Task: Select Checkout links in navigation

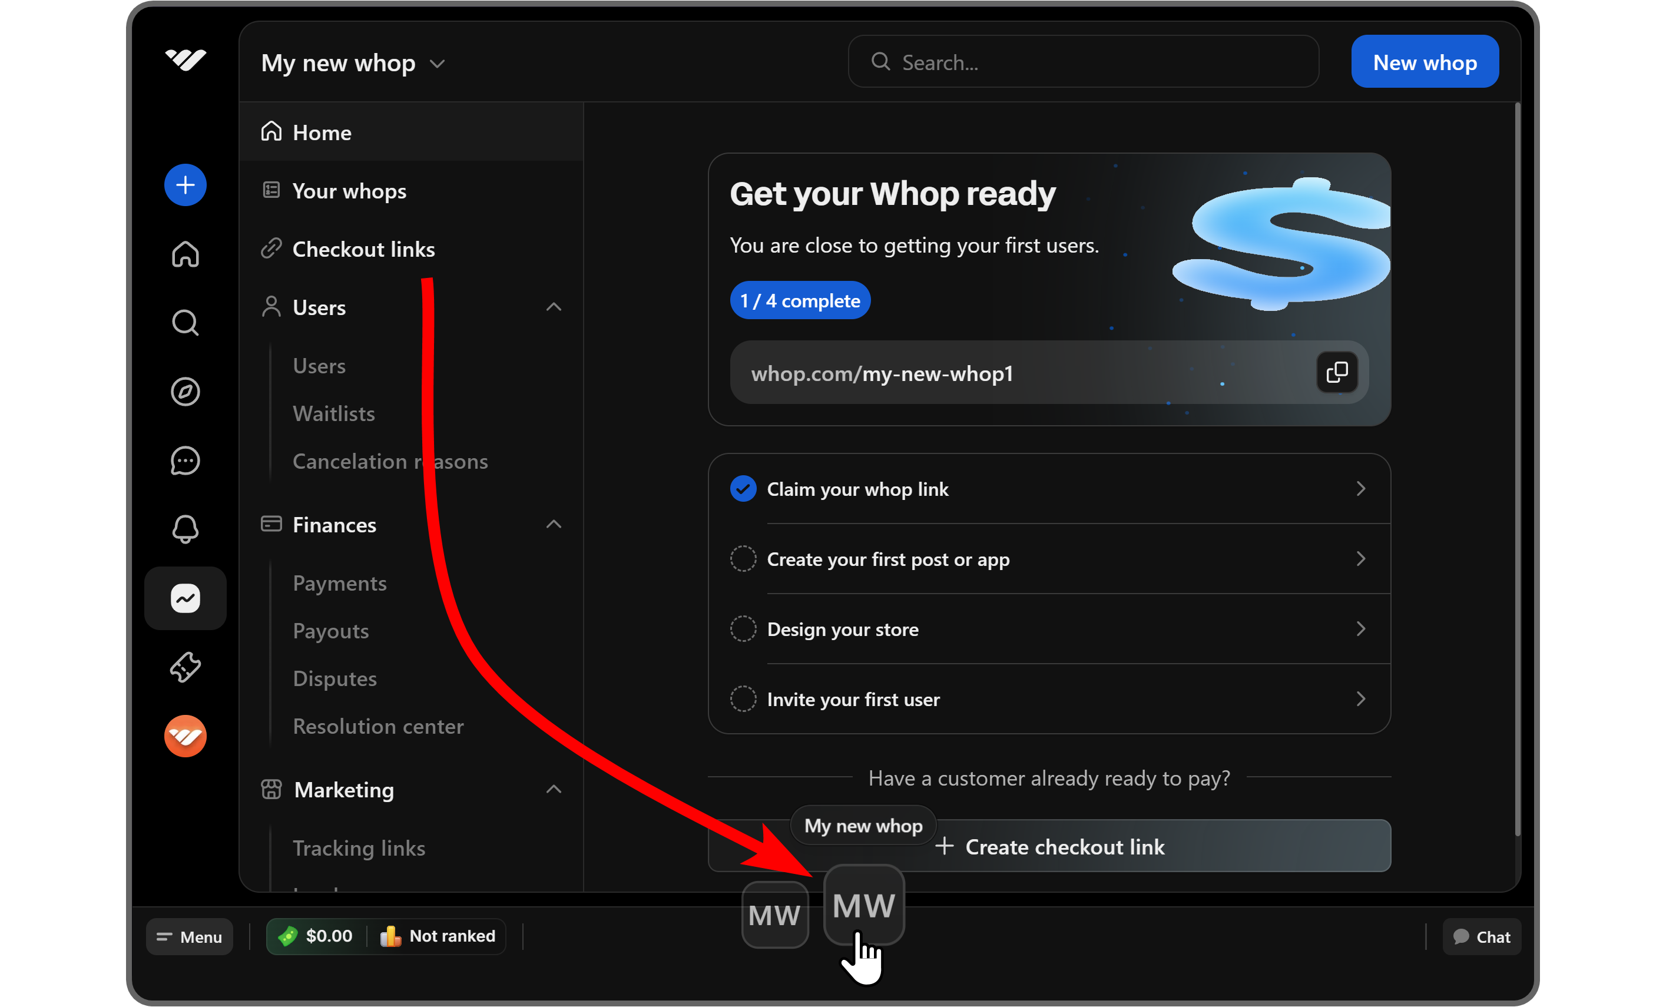Action: [363, 250]
